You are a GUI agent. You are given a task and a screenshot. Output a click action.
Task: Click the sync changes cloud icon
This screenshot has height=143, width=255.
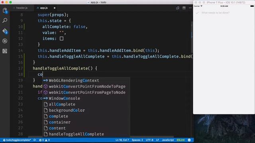click(x=35, y=140)
